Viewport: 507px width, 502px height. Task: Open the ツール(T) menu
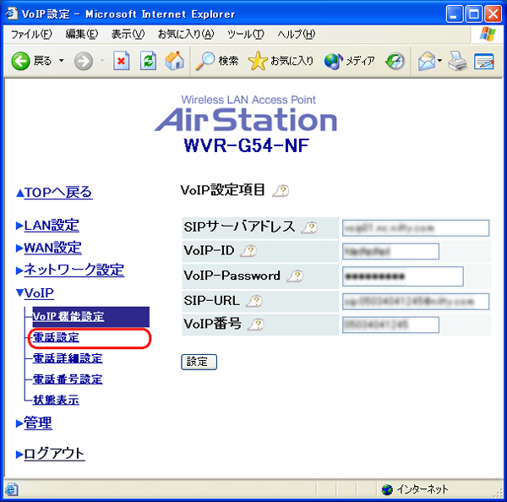(246, 34)
